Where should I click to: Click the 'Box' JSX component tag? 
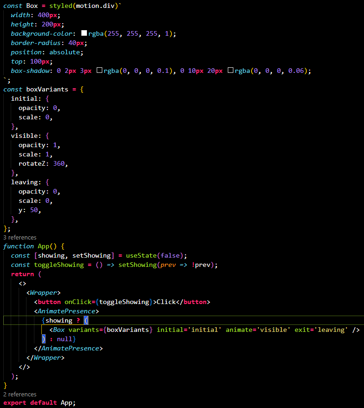click(59, 330)
